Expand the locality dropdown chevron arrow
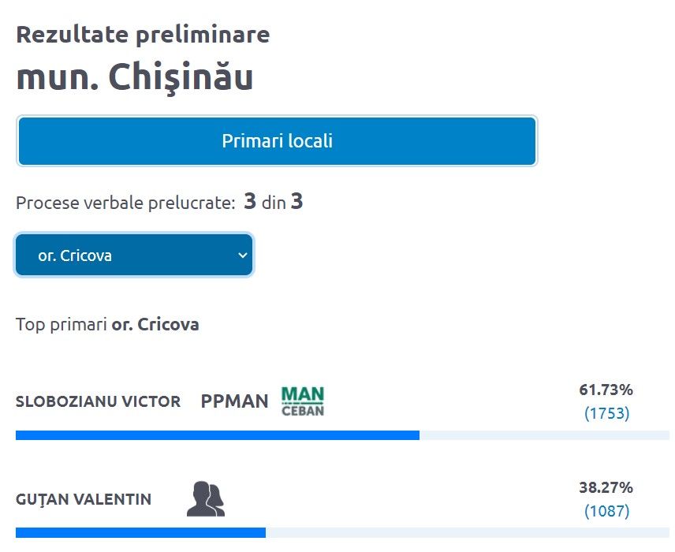Viewport: 675px width, 552px height. tap(243, 255)
